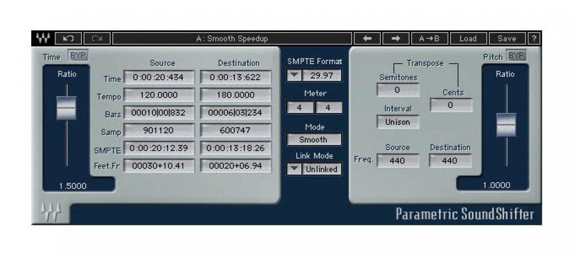Viewport: 575px width, 253px height.
Task: Click the Pitch ratio value 1.0000
Action: click(x=496, y=185)
